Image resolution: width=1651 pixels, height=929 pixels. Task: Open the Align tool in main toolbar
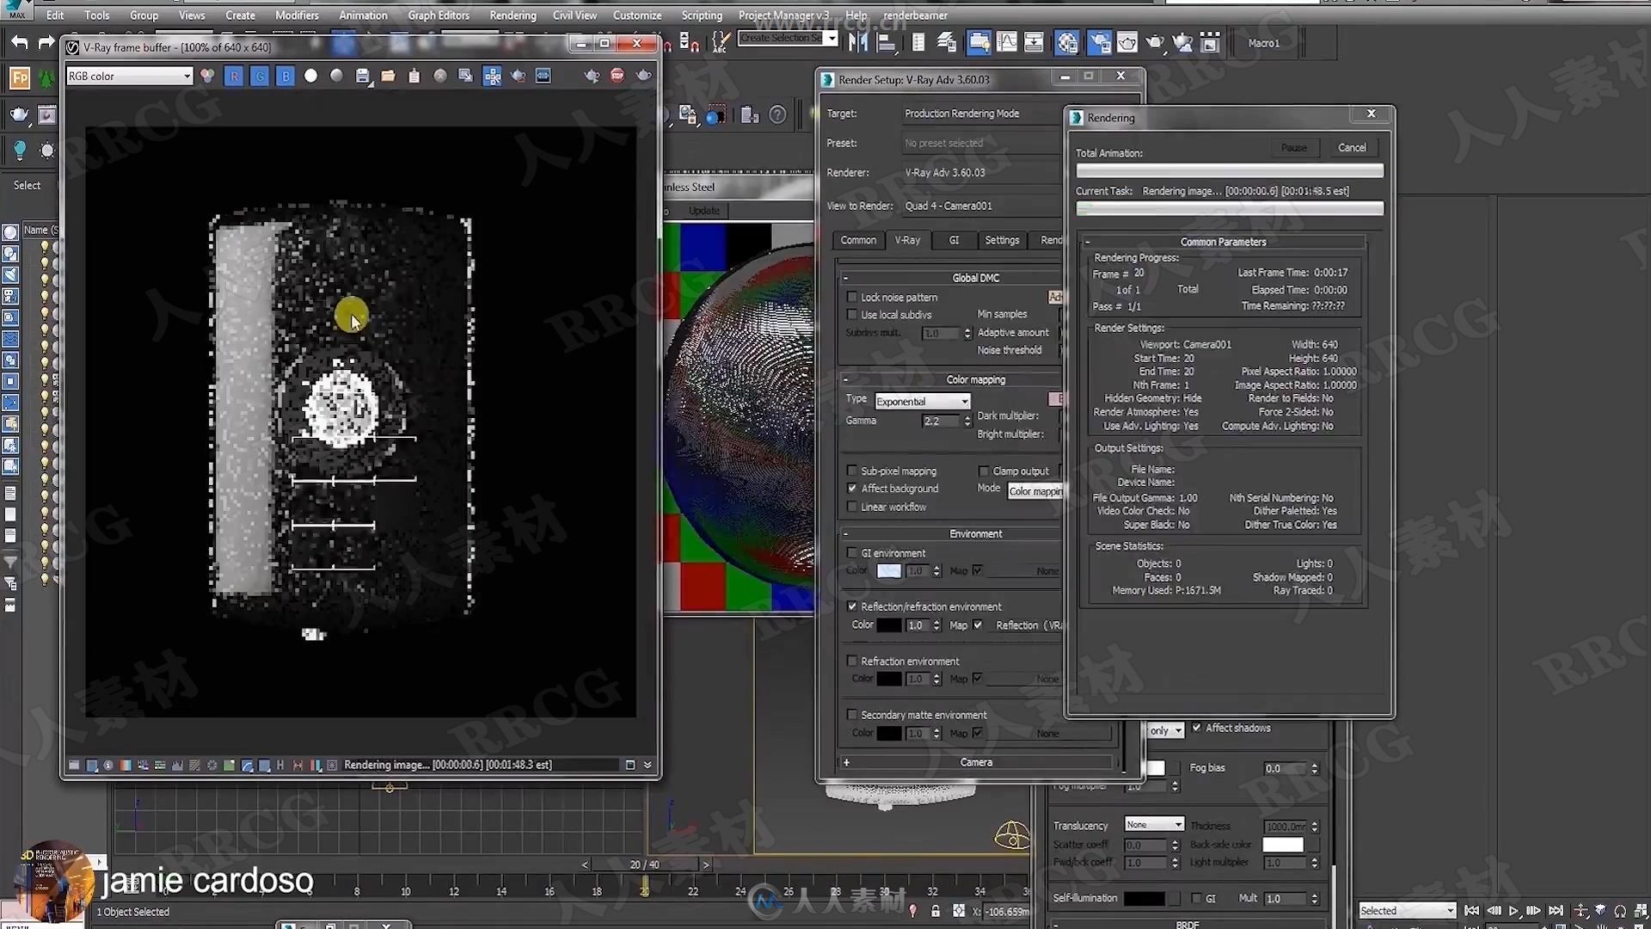tap(886, 42)
